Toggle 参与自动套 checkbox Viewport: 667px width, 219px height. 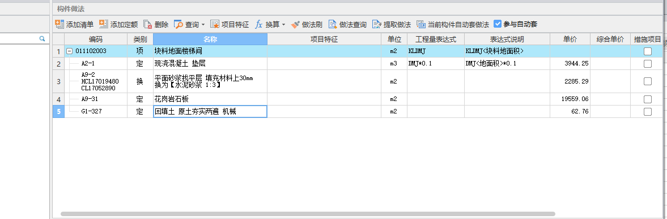(x=498, y=24)
